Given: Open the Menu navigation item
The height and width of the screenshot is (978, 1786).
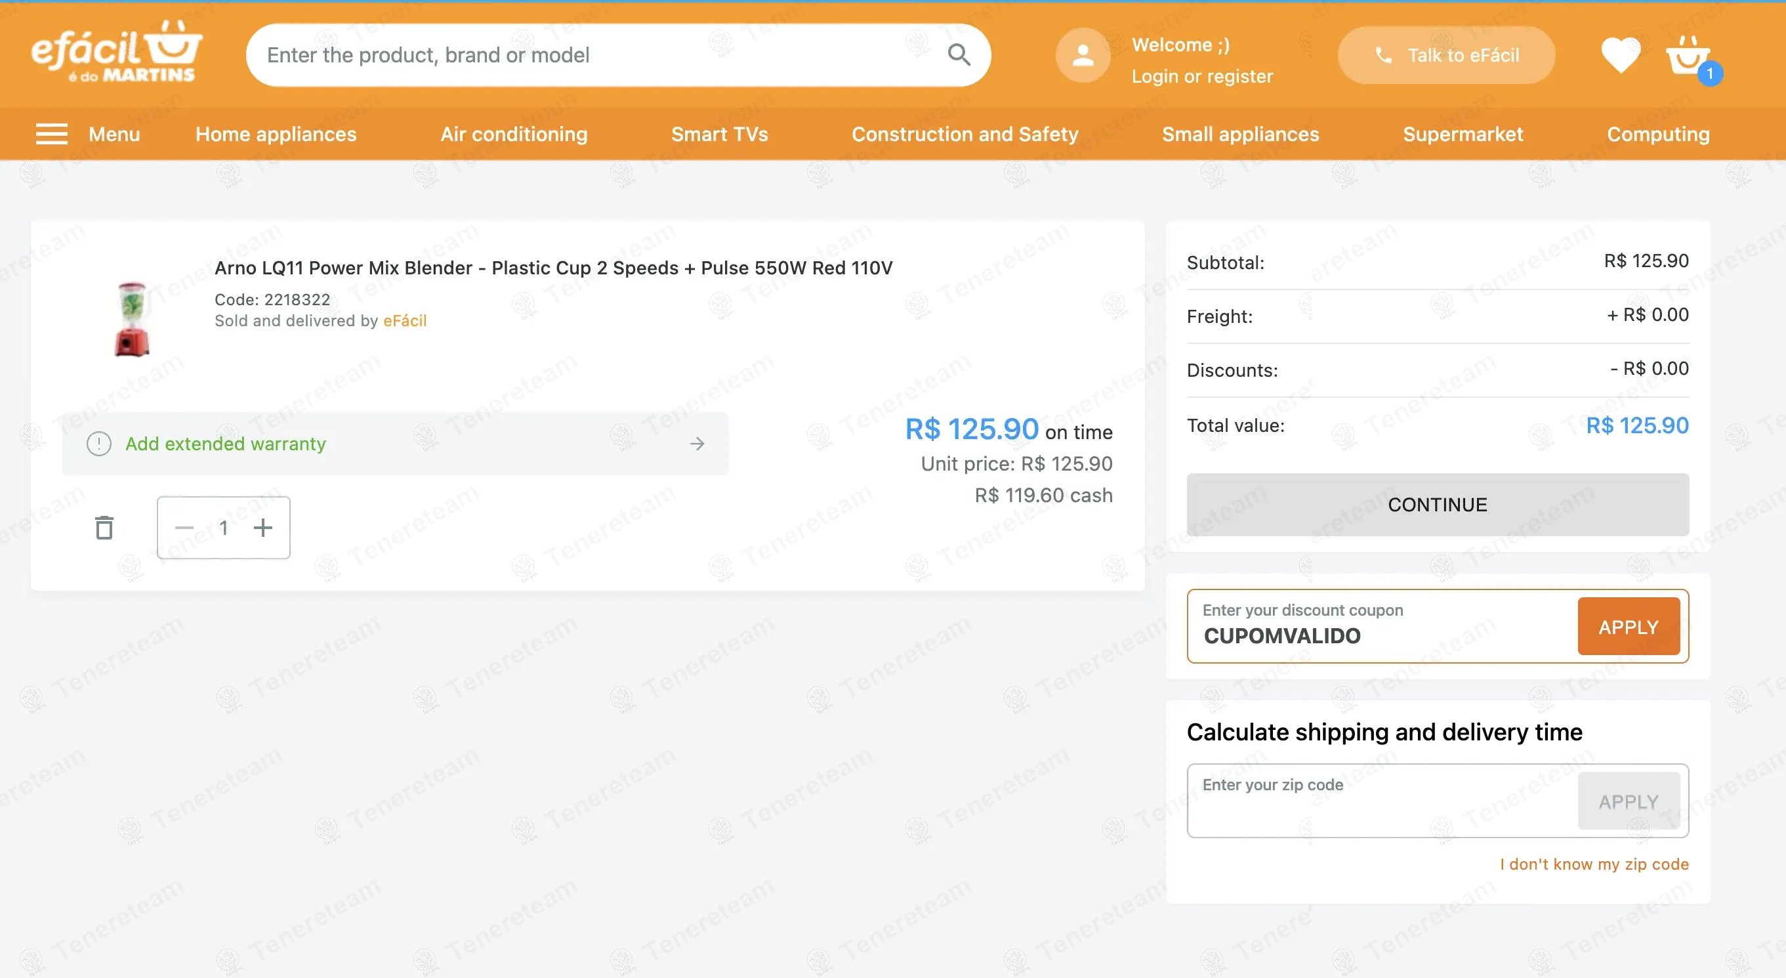Looking at the screenshot, I should point(114,134).
